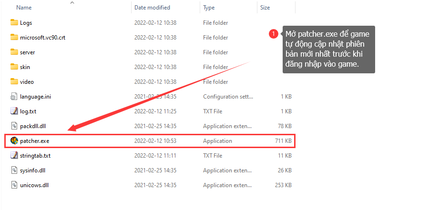Select the skin folder name
The image size is (439, 210).
25,67
